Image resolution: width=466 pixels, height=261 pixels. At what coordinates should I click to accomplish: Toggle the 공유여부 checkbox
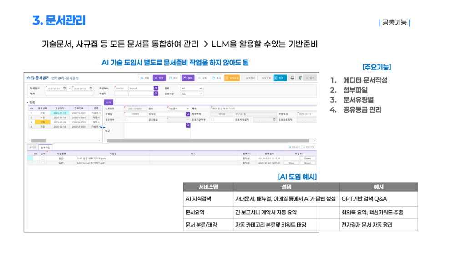tap(126, 120)
